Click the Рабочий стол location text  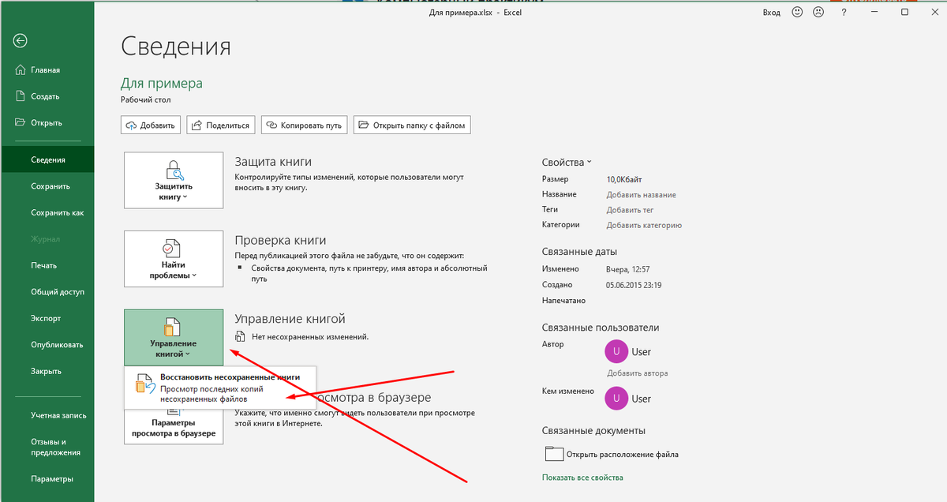pyautogui.click(x=146, y=100)
